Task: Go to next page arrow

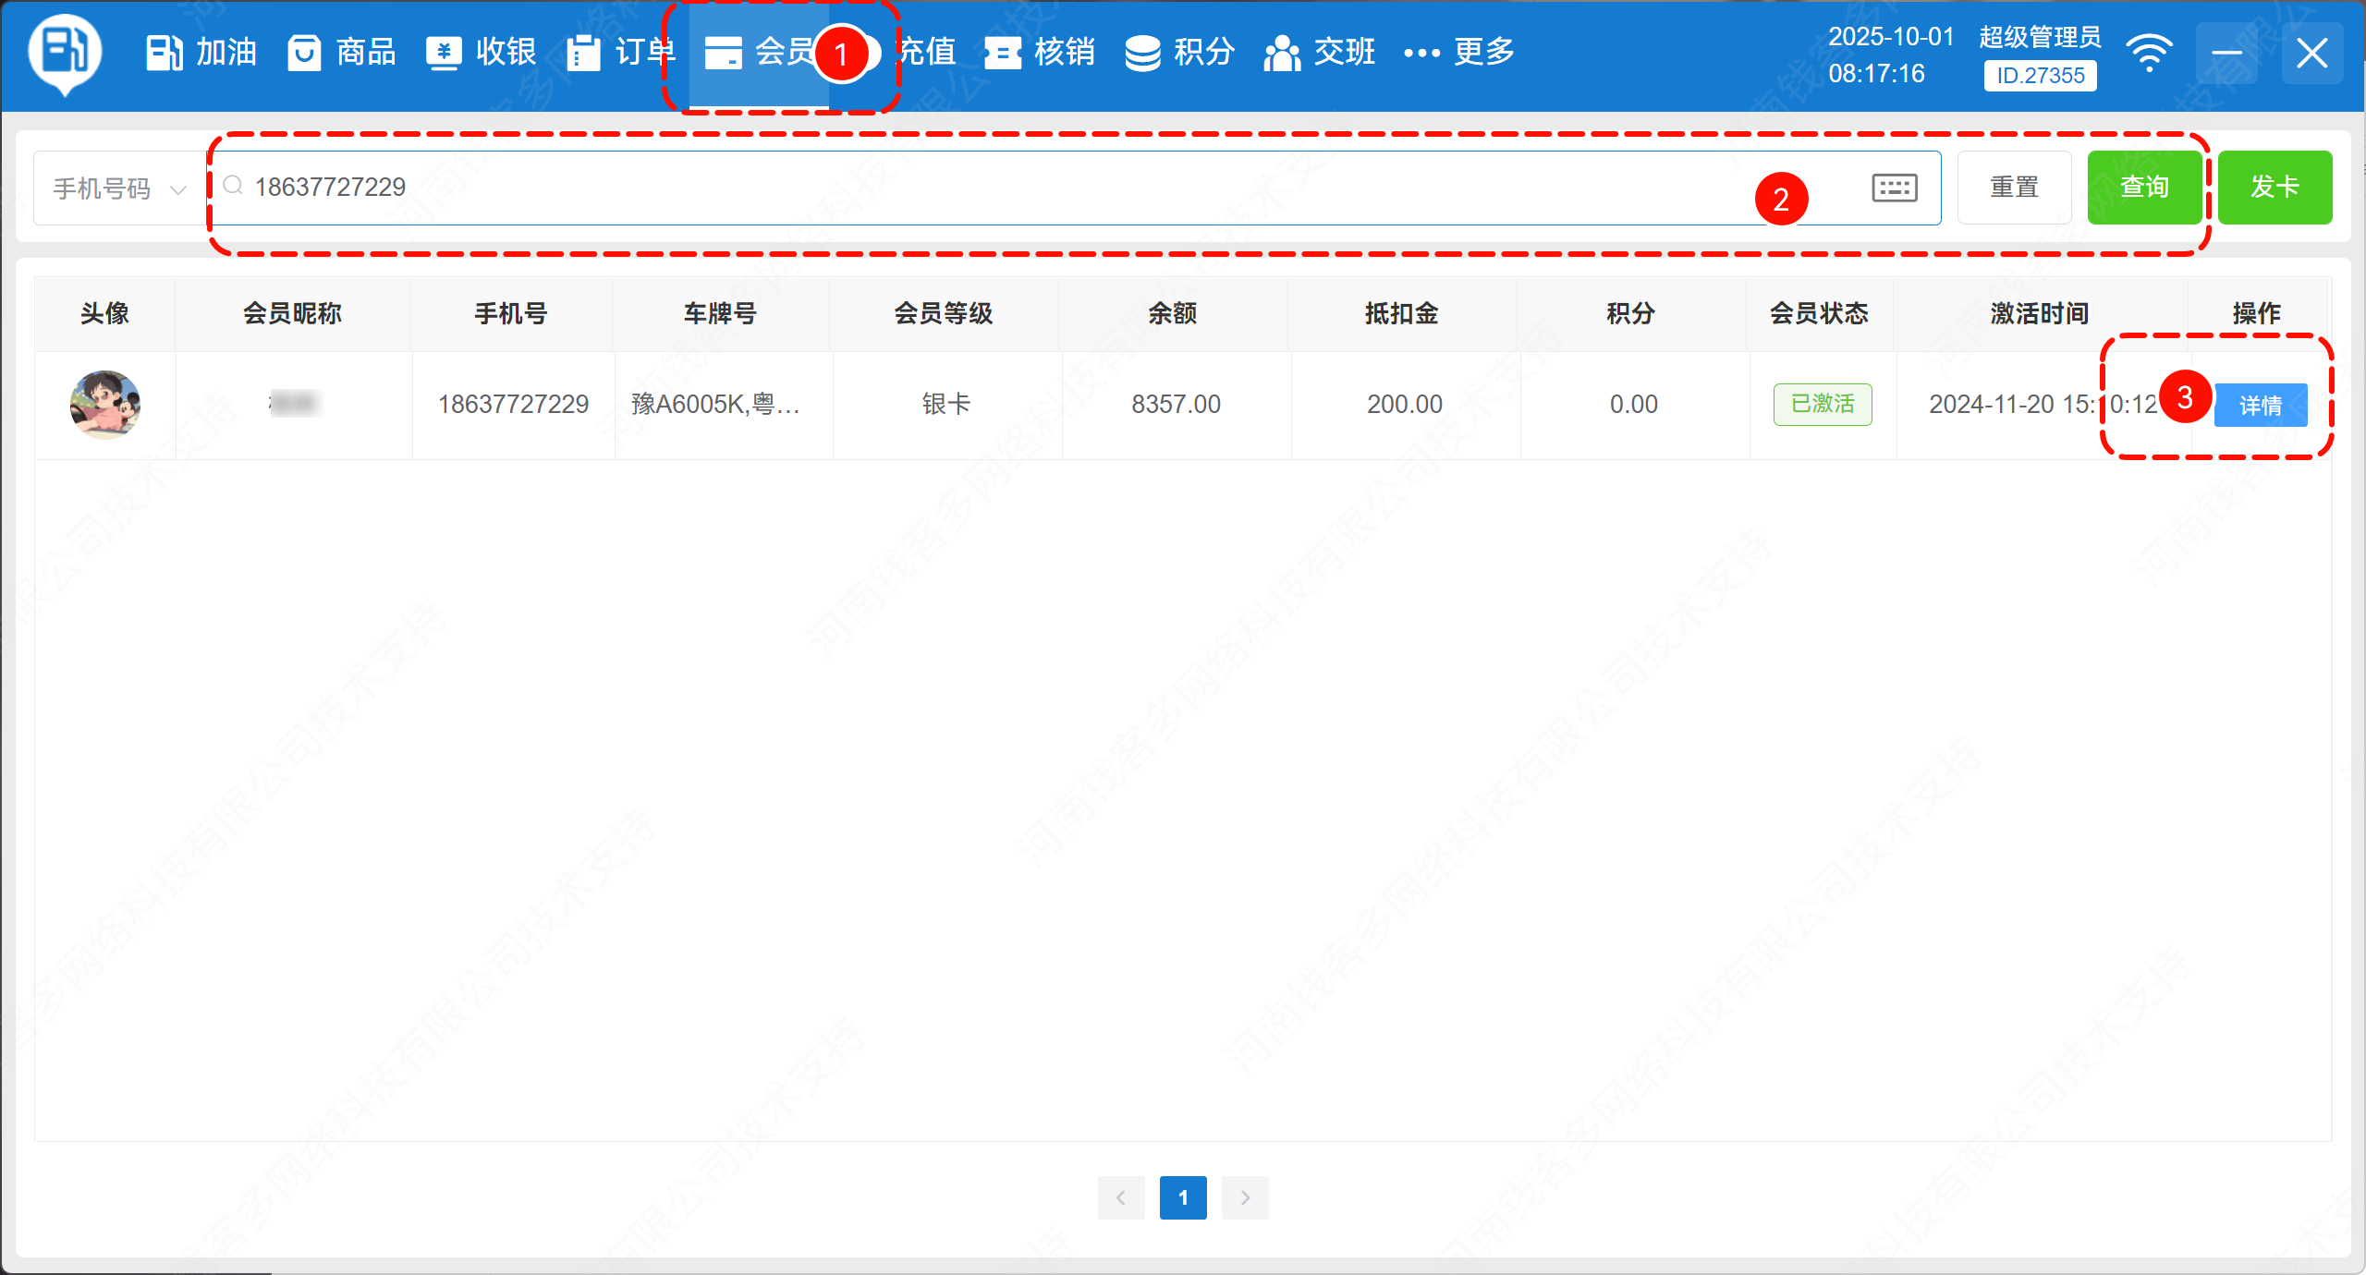Action: (x=1245, y=1197)
